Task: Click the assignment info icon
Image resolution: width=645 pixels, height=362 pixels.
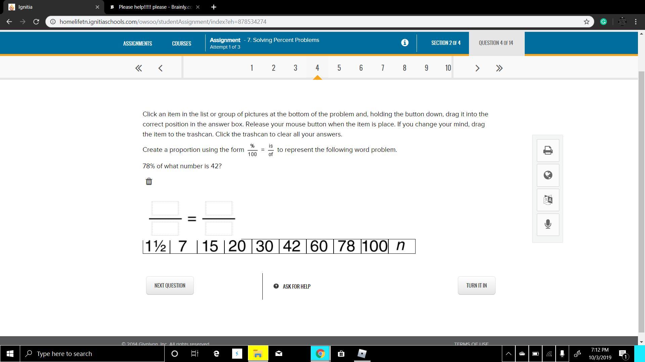Action: coord(405,43)
